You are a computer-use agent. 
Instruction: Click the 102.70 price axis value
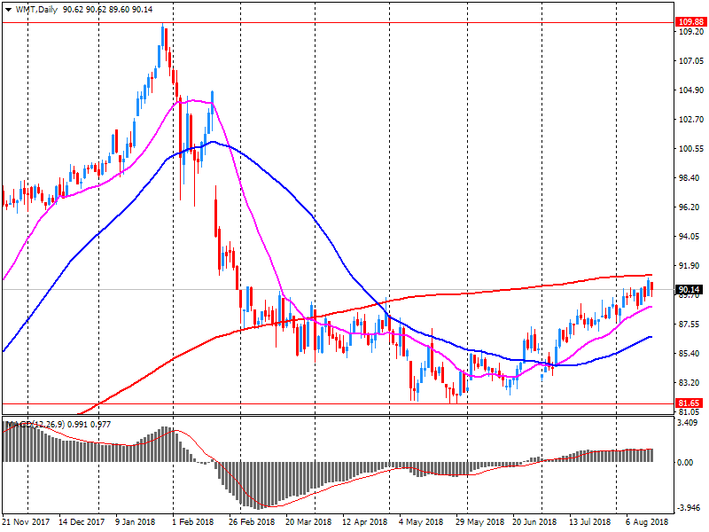[x=691, y=120]
